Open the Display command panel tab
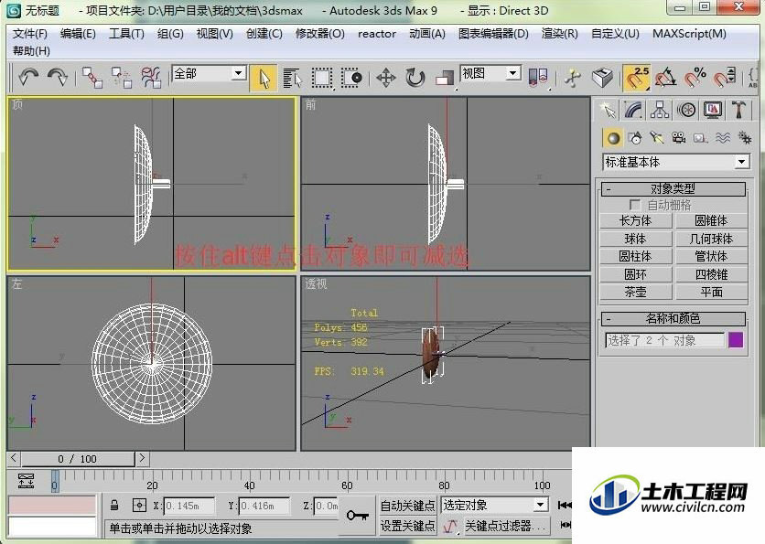 coord(713,111)
